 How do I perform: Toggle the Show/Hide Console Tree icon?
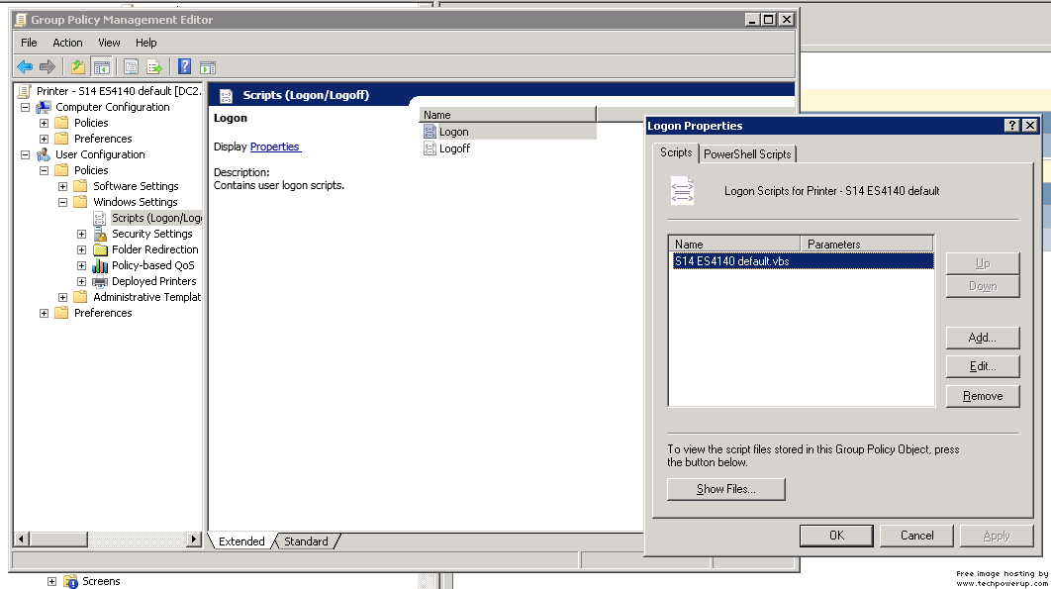(103, 66)
